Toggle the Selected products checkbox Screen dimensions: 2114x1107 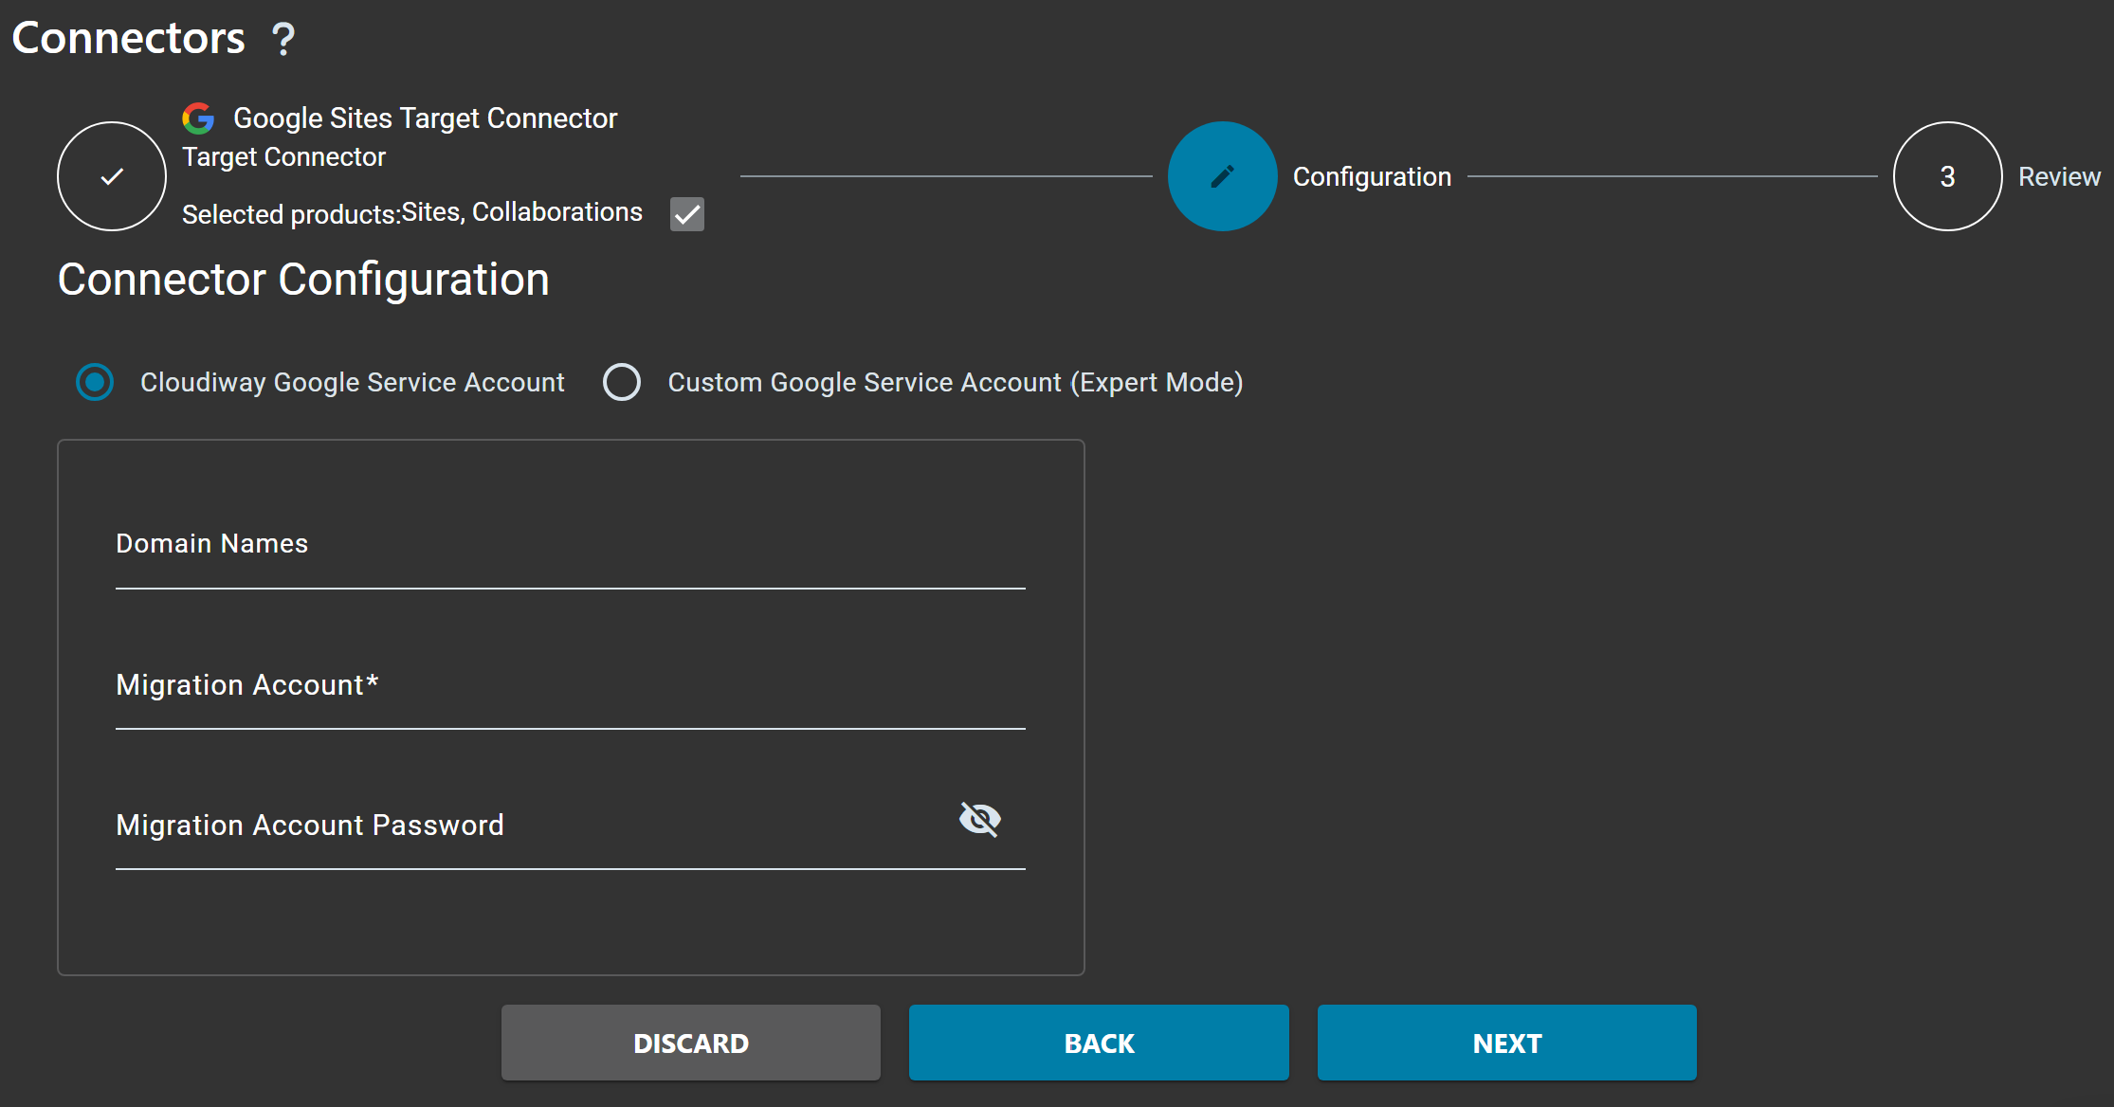click(687, 214)
